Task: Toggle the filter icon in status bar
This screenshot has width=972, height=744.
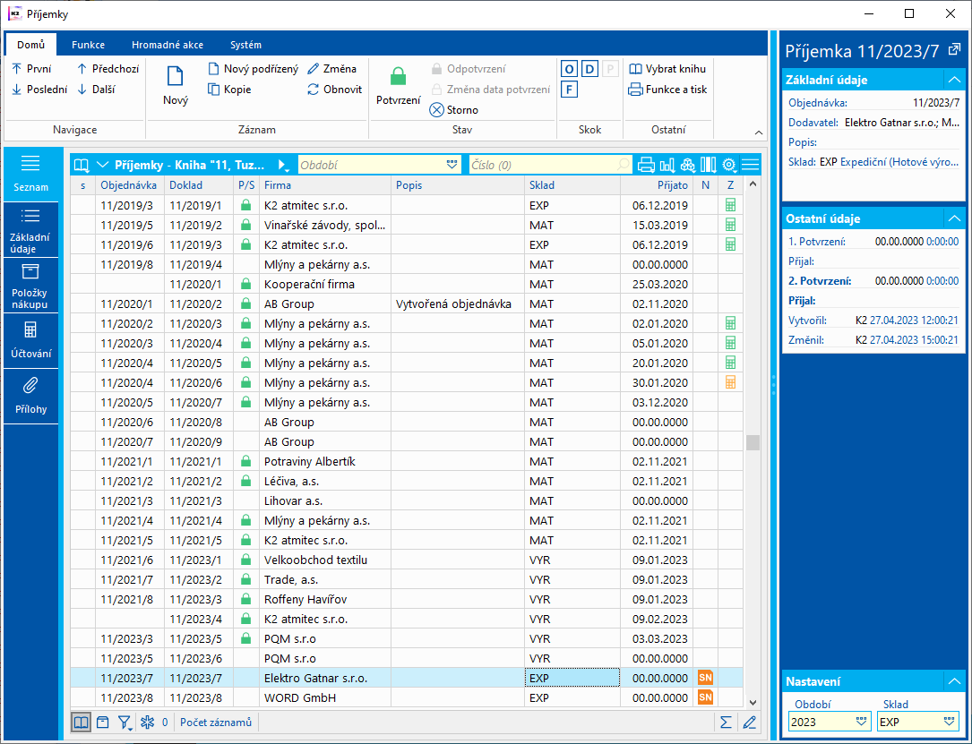Action: pyautogui.click(x=125, y=723)
